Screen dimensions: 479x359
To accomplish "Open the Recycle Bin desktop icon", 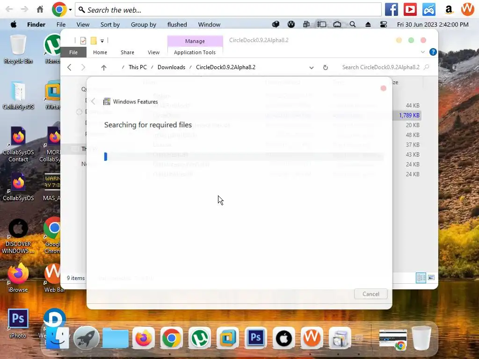I will pyautogui.click(x=18, y=50).
